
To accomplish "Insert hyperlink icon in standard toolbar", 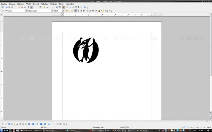I will pyautogui.click(x=57, y=7).
